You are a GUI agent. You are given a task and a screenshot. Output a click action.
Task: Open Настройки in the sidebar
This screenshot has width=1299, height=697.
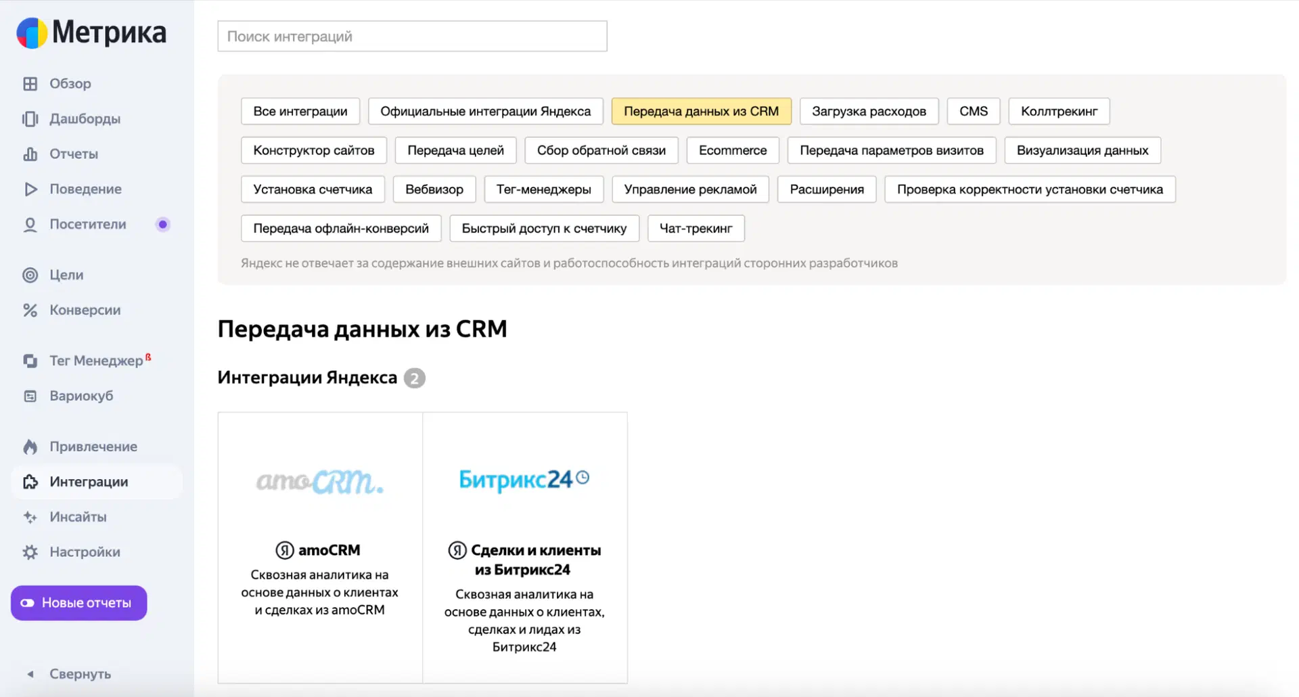pyautogui.click(x=85, y=552)
